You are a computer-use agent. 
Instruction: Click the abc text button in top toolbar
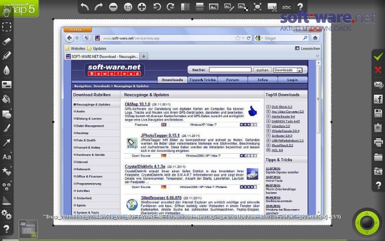tap(286, 7)
